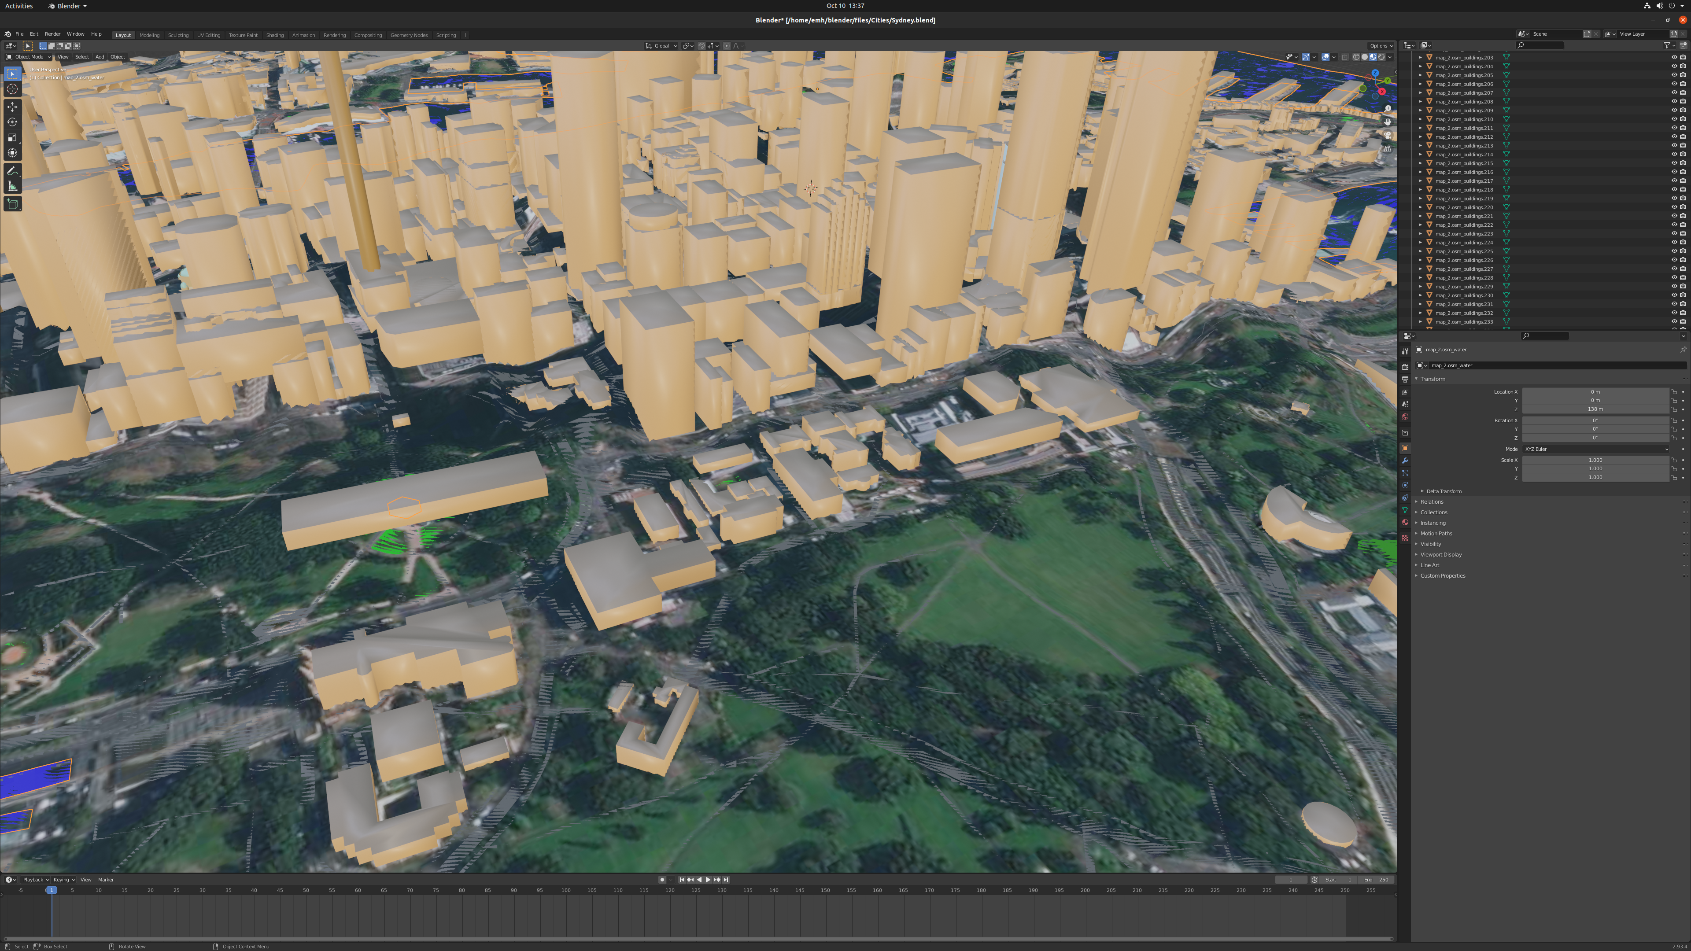This screenshot has width=1691, height=951.
Task: Click the zoom in/out viewport gizmo
Action: coord(1387,109)
